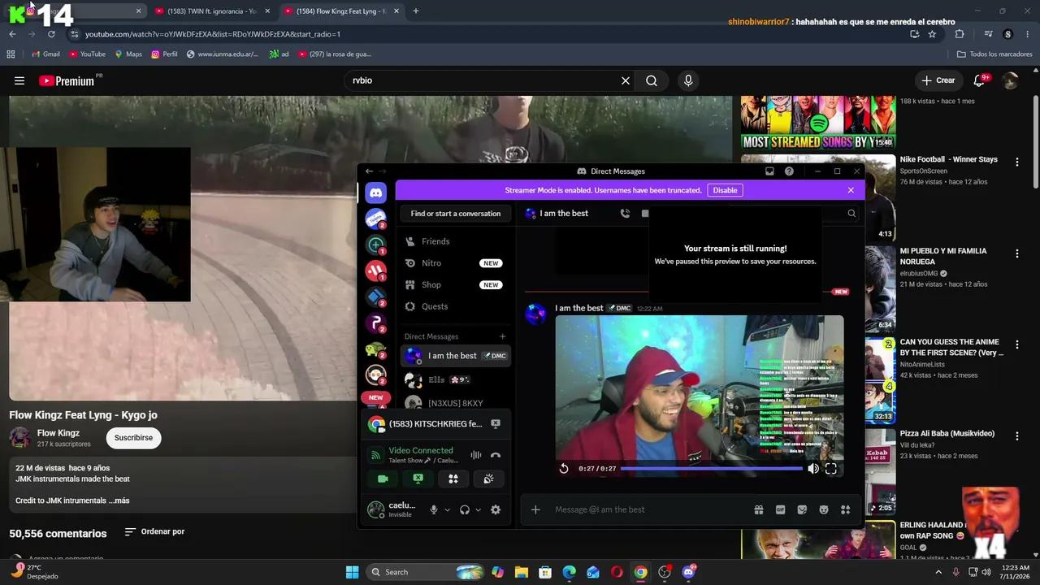Replay the Discord video clip

pyautogui.click(x=564, y=469)
